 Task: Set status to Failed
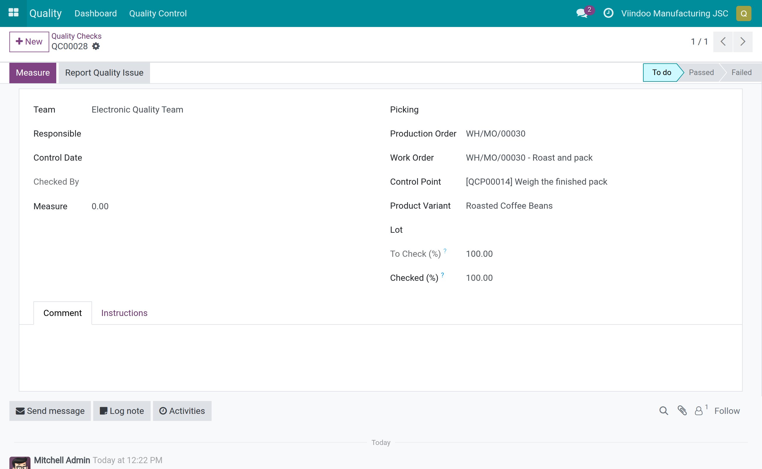click(x=741, y=73)
